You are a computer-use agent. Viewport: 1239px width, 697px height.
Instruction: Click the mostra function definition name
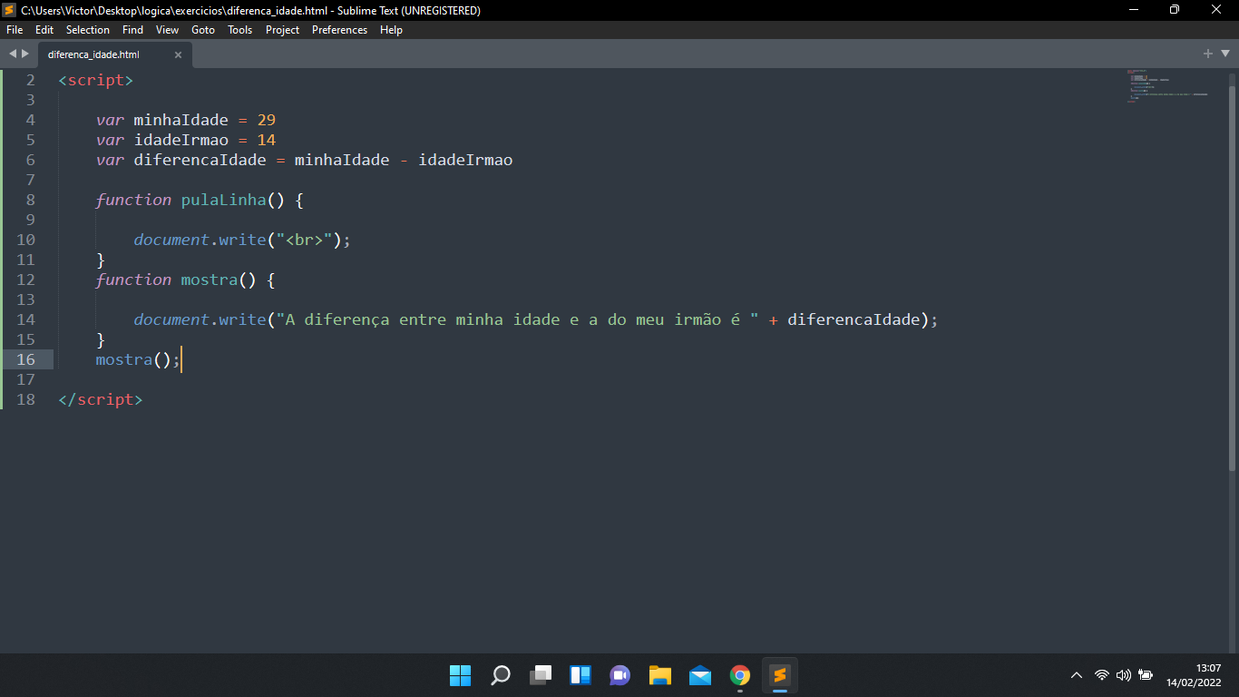pyautogui.click(x=209, y=280)
